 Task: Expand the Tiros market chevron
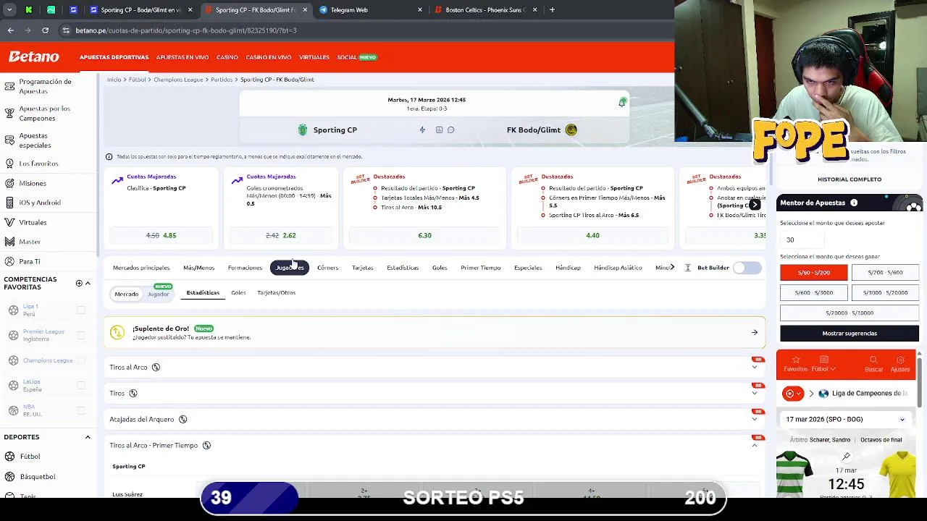click(x=754, y=393)
